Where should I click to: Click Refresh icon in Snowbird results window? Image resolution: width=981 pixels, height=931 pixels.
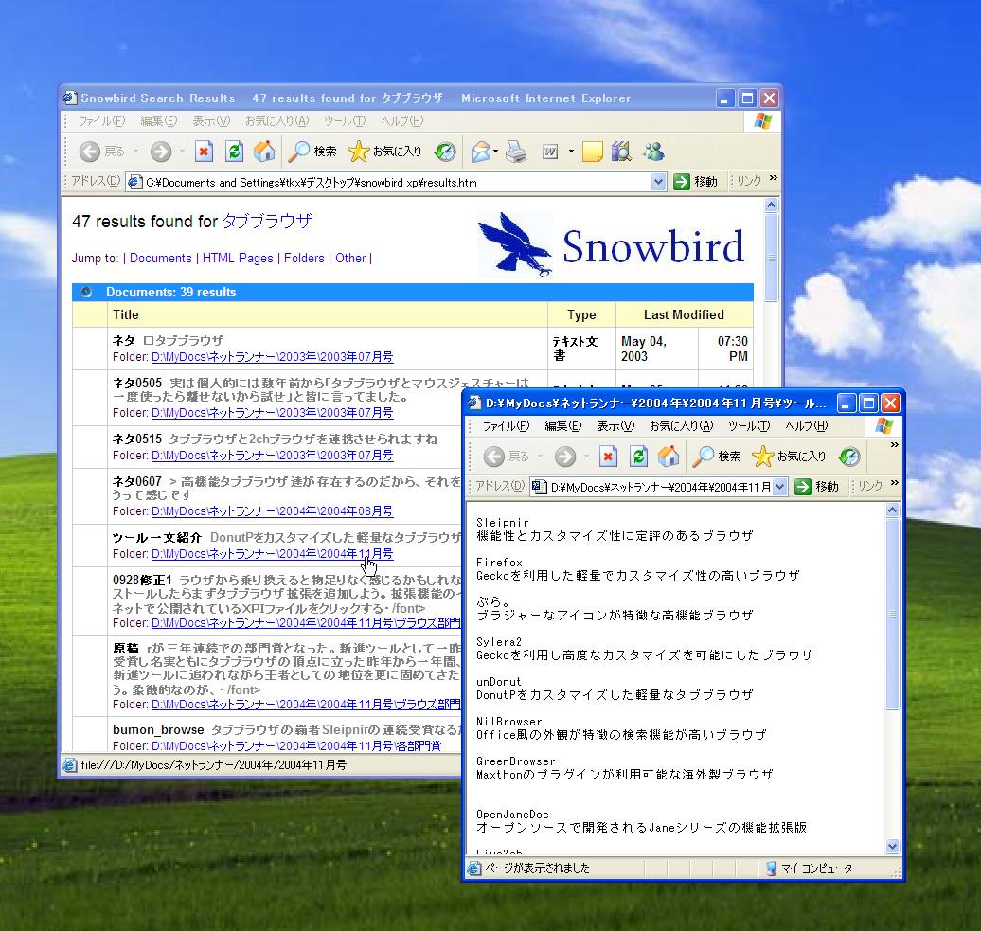[x=234, y=152]
